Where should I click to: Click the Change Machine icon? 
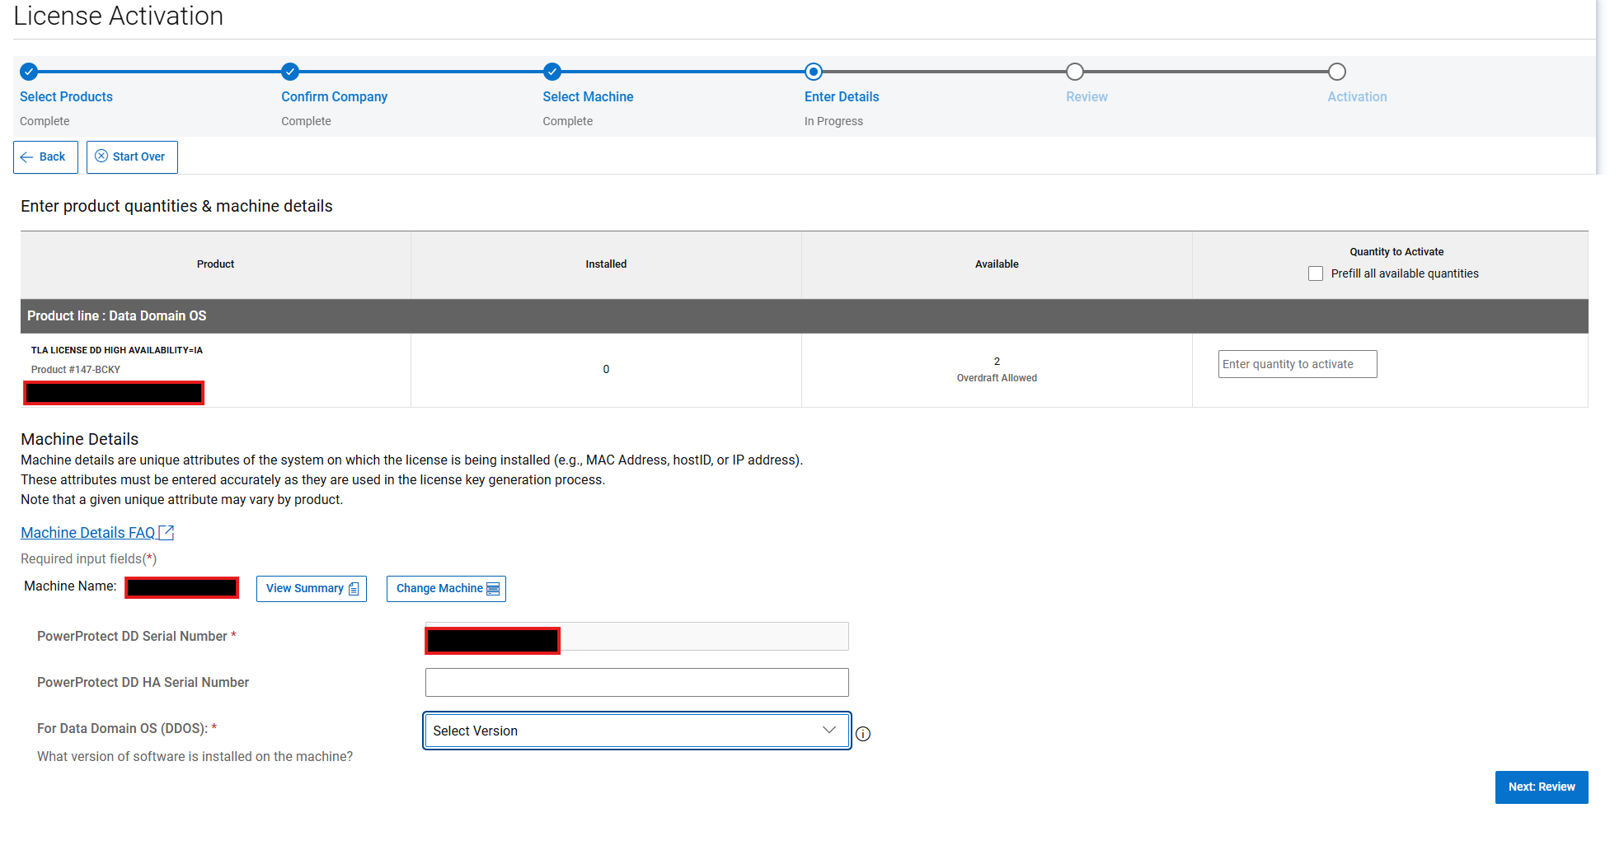point(493,588)
